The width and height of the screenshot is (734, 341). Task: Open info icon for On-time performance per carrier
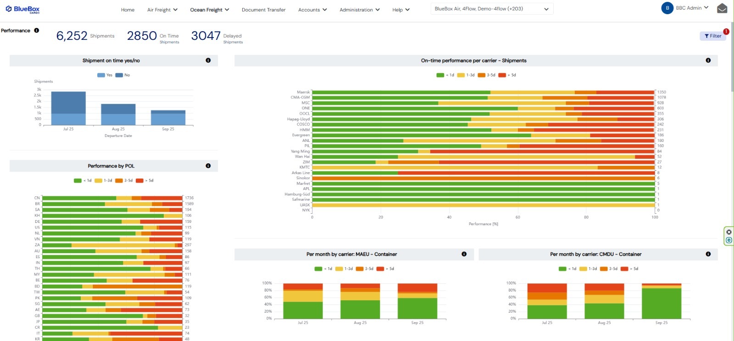point(708,60)
